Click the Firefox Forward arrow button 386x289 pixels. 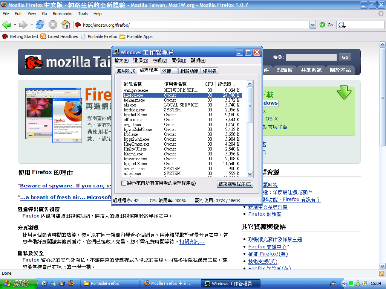pyautogui.click(x=23, y=25)
